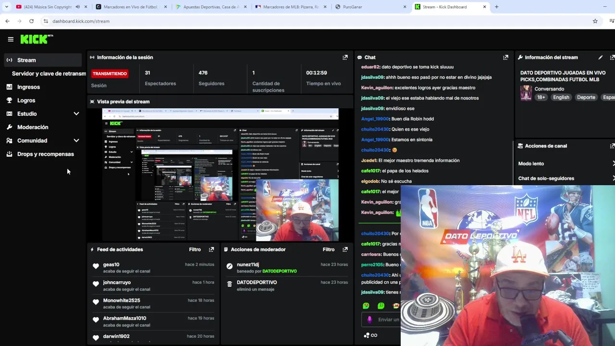The image size is (615, 346).
Task: Click the Modo lento option
Action: [x=531, y=164]
